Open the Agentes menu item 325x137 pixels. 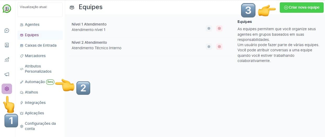click(32, 24)
